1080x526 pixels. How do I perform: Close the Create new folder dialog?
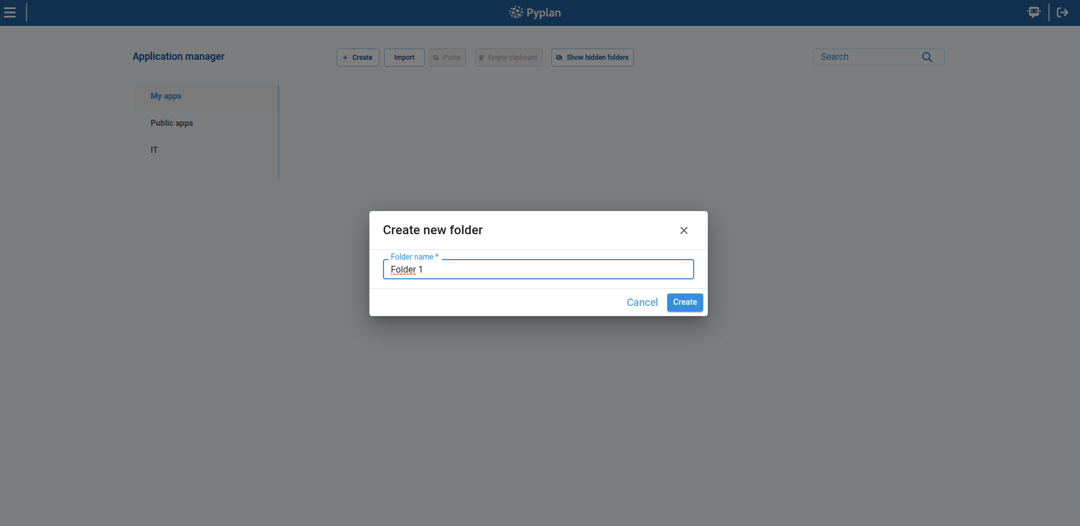click(684, 230)
